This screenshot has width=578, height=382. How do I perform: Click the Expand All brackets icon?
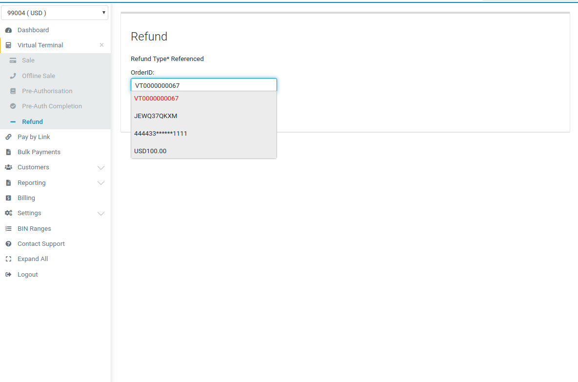click(x=8, y=259)
